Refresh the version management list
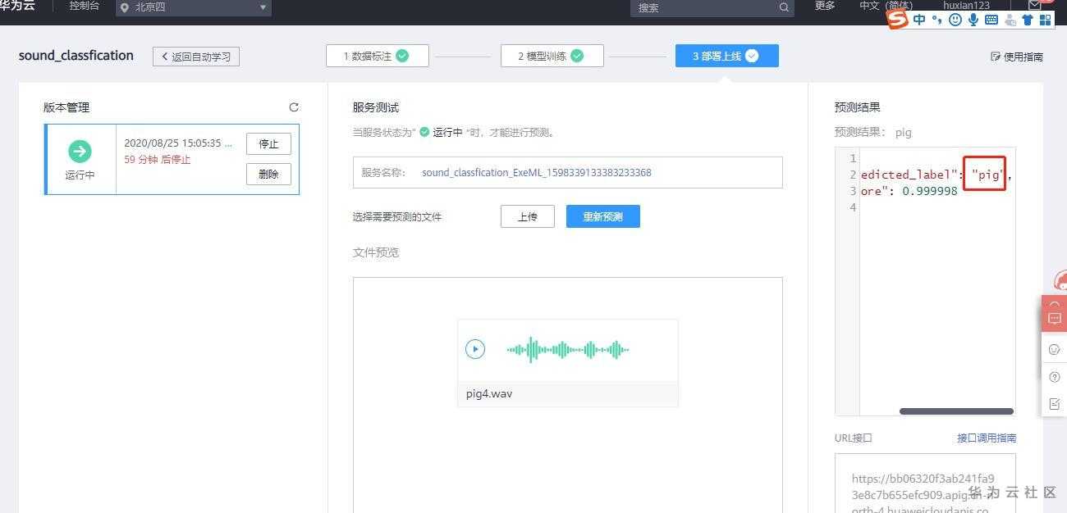 (x=294, y=107)
